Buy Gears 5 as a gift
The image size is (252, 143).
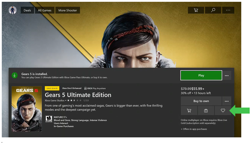click(206, 110)
